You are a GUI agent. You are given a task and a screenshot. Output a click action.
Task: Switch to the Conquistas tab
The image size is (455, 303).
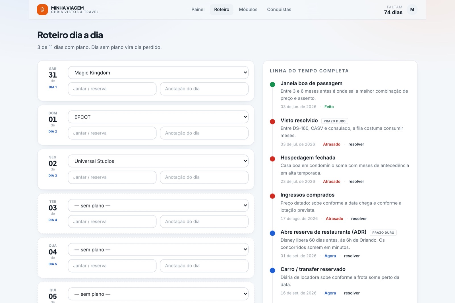pyautogui.click(x=279, y=10)
